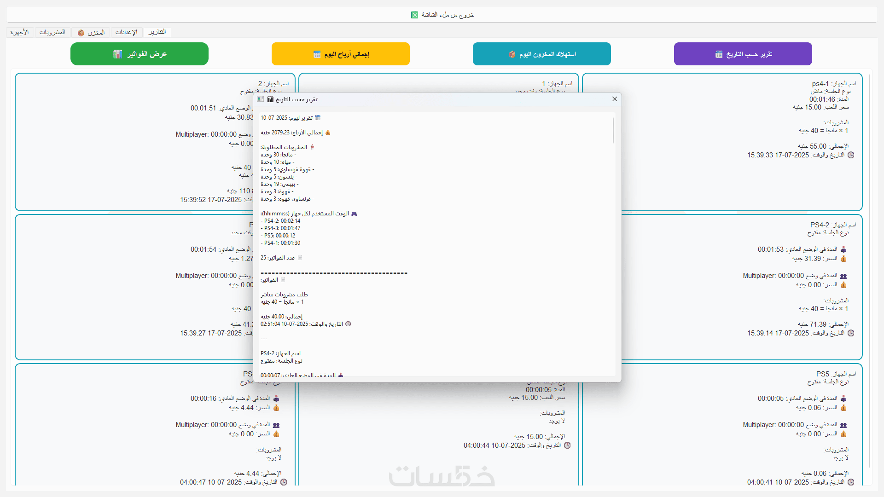Open the الأجهزة tab

tap(20, 32)
